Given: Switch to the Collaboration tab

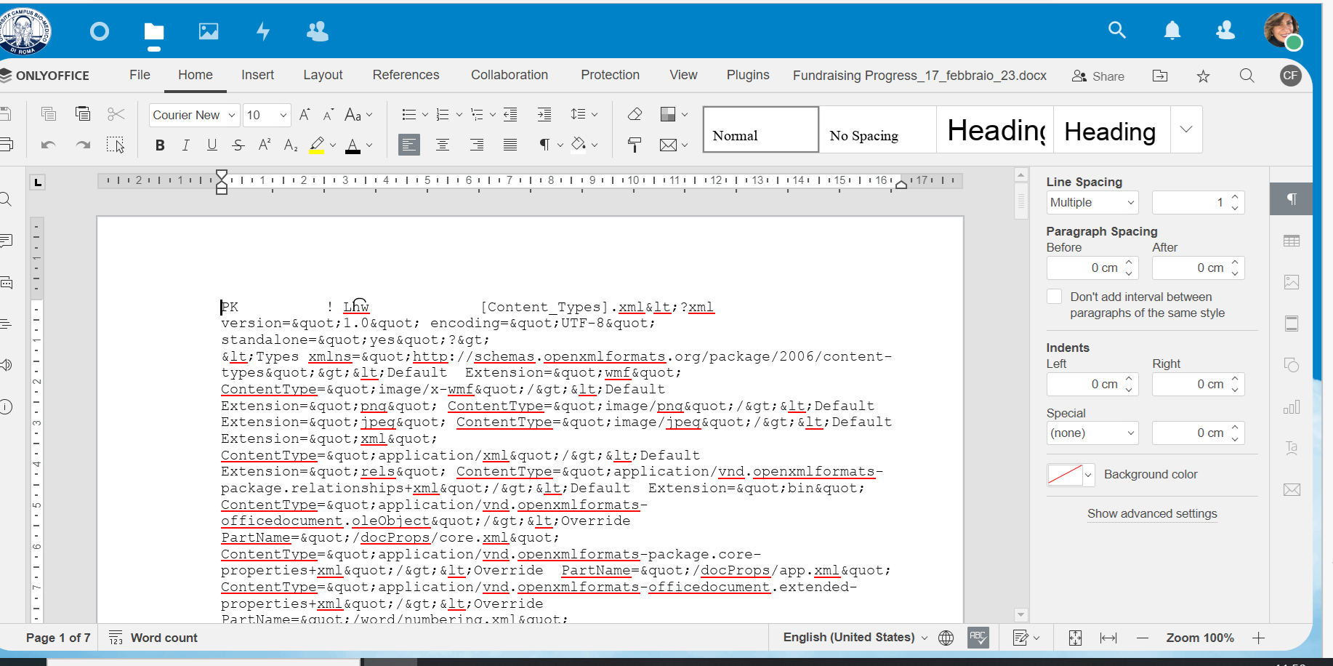Looking at the screenshot, I should click(x=509, y=75).
